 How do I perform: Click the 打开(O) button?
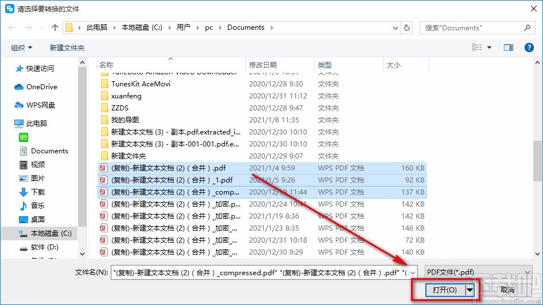point(445,290)
